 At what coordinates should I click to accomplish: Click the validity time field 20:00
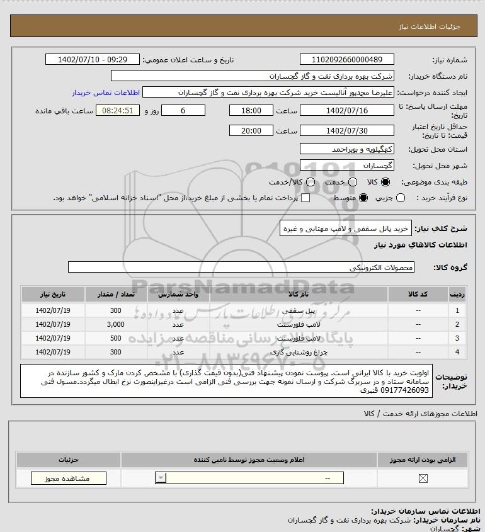point(251,130)
